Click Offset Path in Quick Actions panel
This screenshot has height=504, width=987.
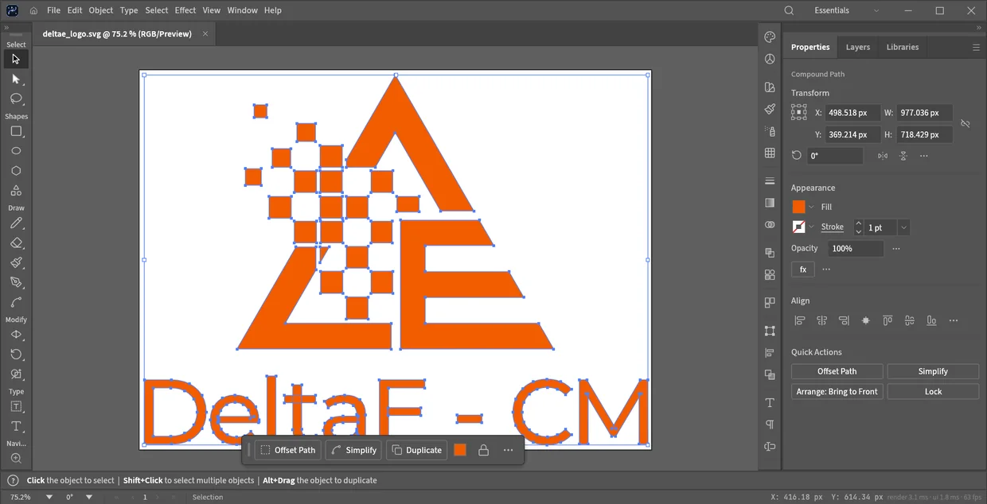837,371
